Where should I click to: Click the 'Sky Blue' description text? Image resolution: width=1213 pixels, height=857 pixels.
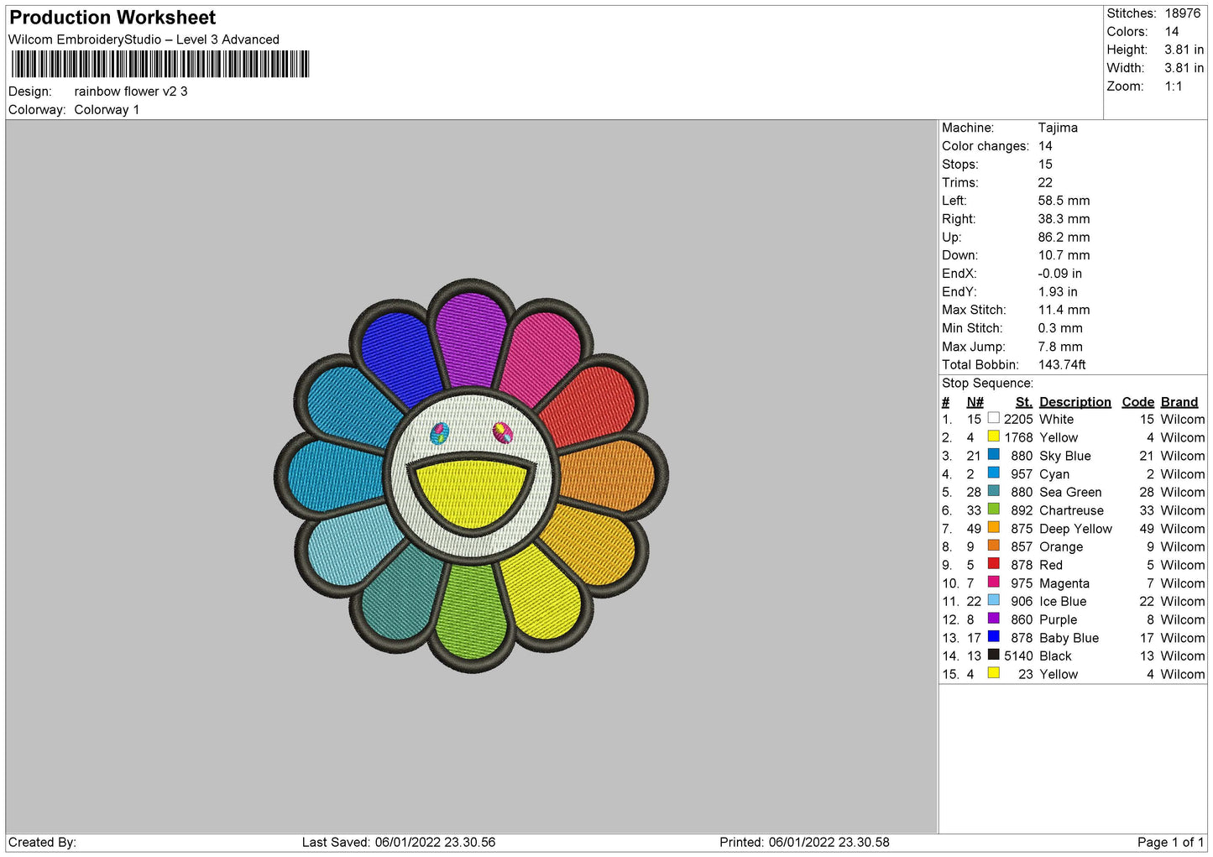coord(1064,456)
